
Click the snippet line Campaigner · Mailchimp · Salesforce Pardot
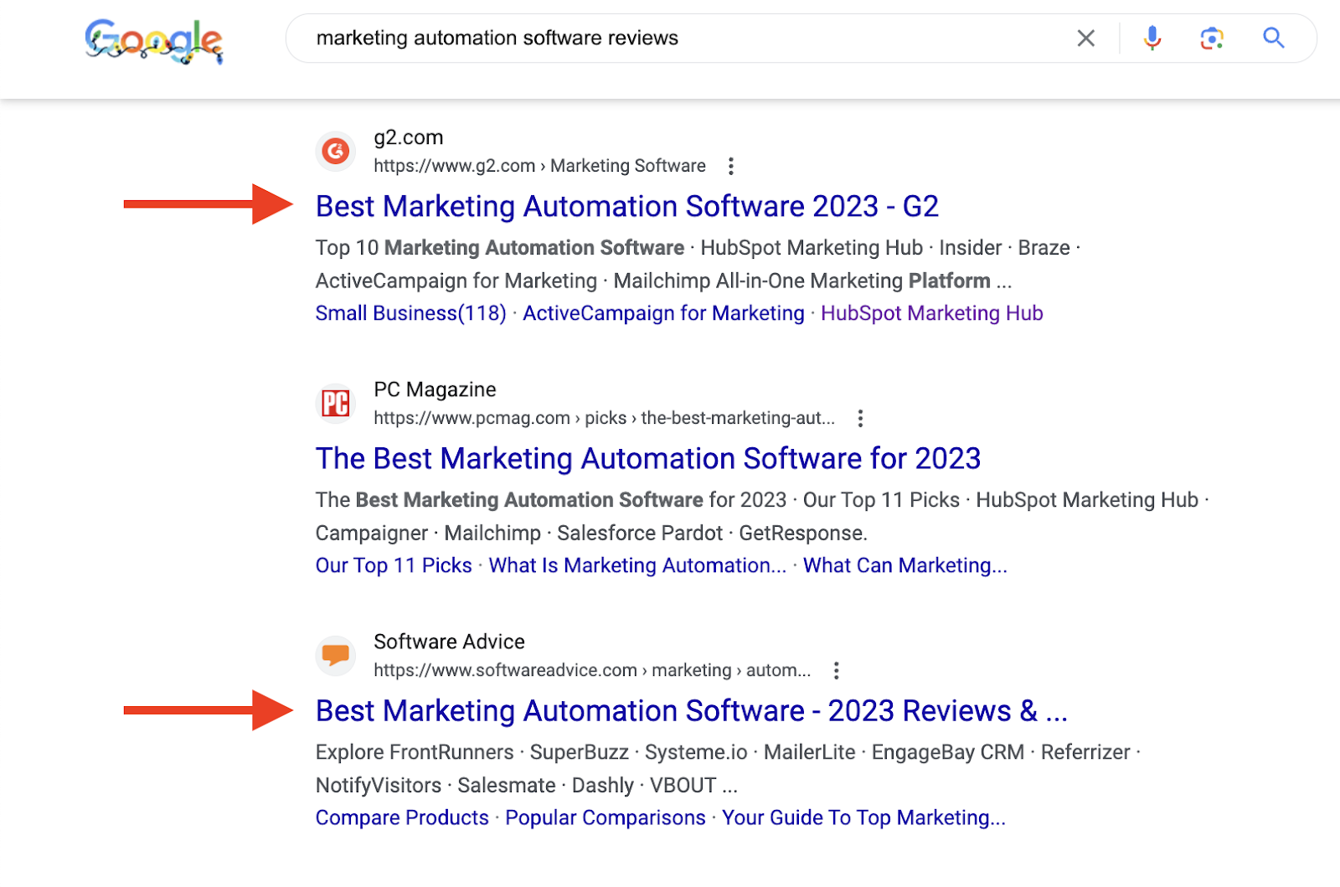pos(591,533)
